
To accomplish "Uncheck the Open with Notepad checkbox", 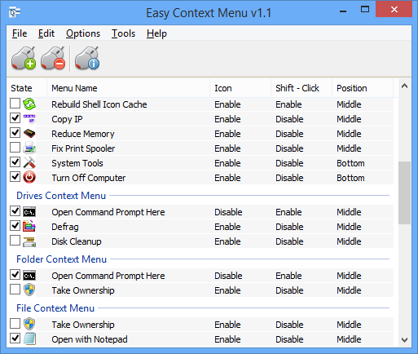I will tap(15, 338).
